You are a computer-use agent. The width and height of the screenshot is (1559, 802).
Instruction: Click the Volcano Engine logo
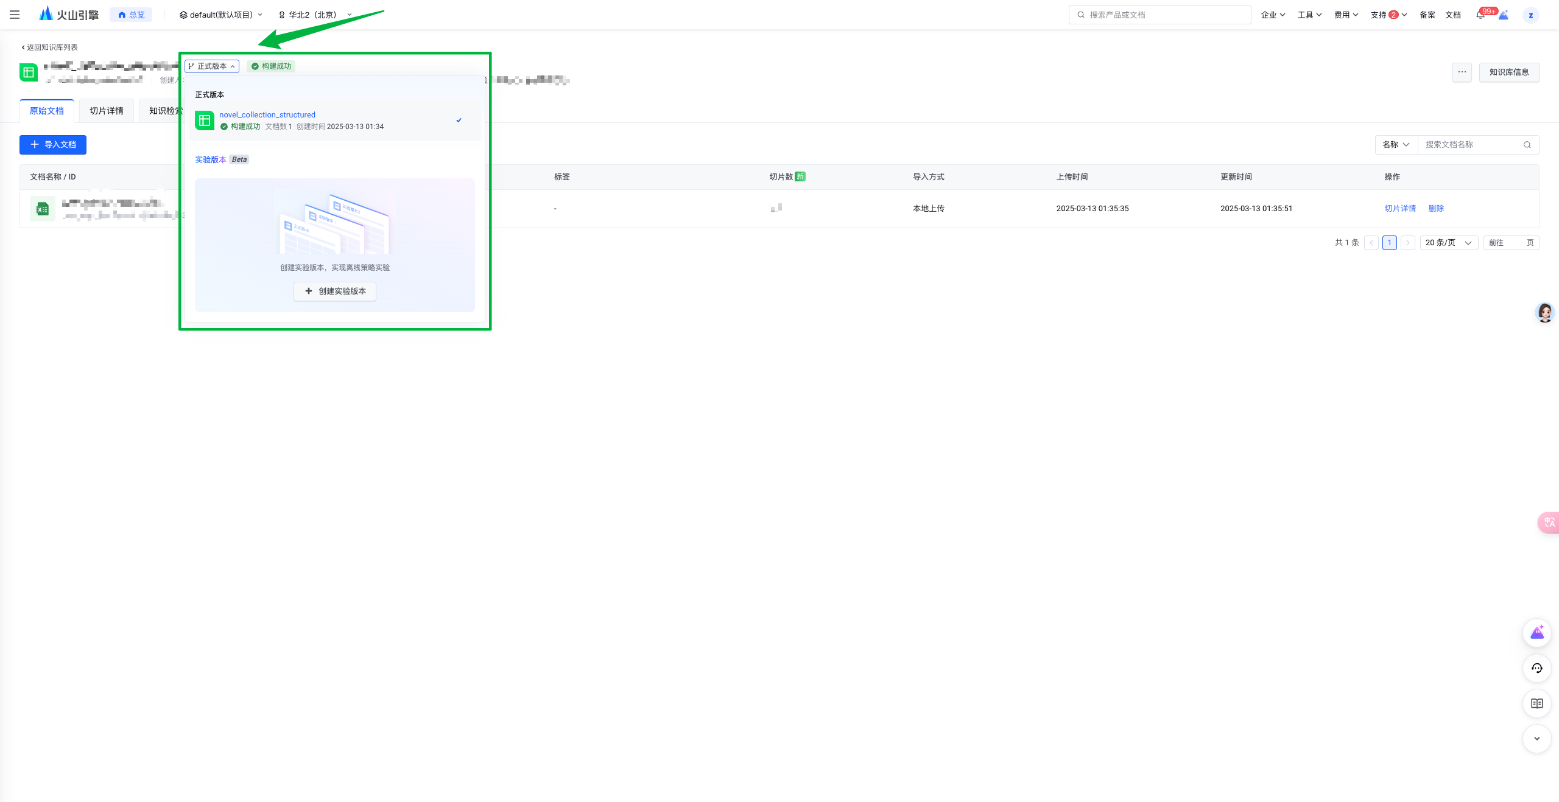pyautogui.click(x=68, y=14)
